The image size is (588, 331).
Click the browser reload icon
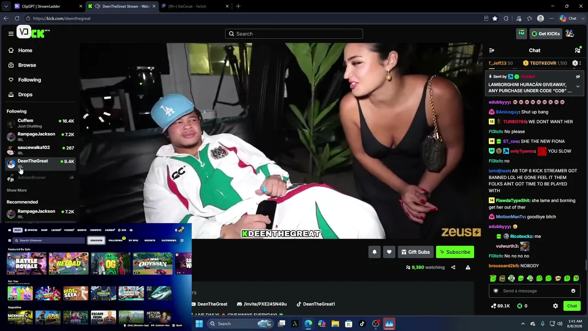[17, 18]
